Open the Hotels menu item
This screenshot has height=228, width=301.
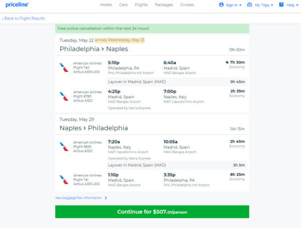point(106,5)
